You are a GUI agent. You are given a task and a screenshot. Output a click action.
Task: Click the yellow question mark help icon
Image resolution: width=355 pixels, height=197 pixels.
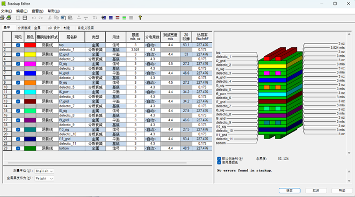[x=140, y=18]
